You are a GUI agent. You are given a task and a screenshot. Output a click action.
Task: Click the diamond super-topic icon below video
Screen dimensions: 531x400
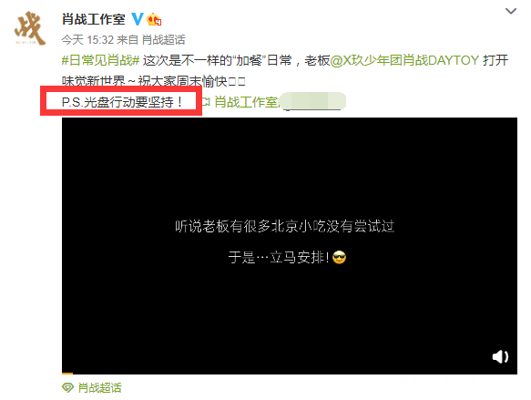coord(67,387)
